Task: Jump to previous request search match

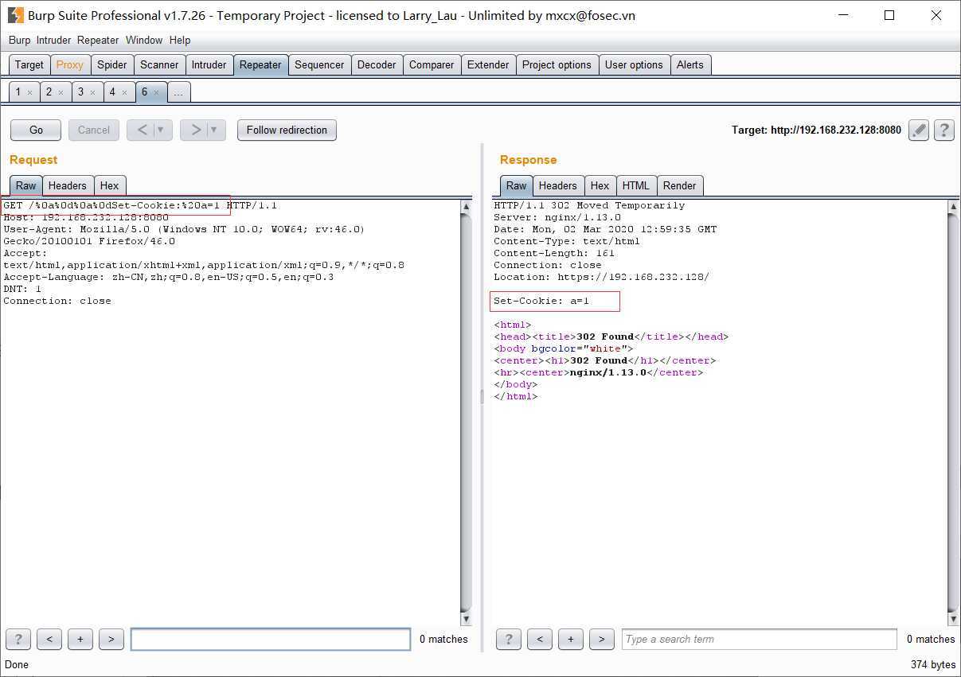Action: click(49, 639)
